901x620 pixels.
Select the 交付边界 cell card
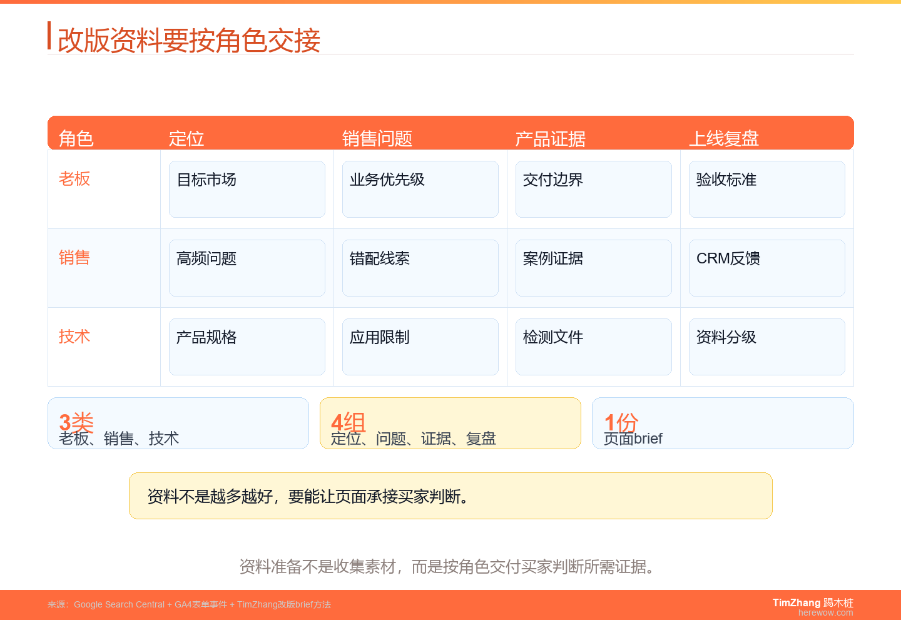click(x=594, y=190)
